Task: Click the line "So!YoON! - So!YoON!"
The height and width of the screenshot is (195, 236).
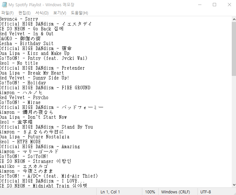Action: coord(24,156)
